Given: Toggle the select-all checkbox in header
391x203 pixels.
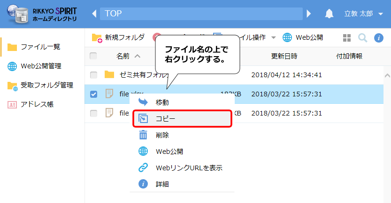Looking at the screenshot, I should tap(93, 56).
